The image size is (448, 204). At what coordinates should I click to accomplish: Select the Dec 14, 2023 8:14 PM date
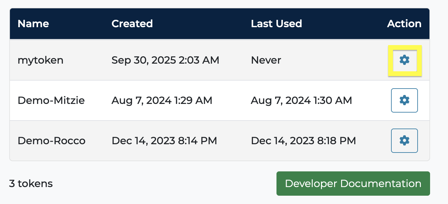pyautogui.click(x=164, y=141)
